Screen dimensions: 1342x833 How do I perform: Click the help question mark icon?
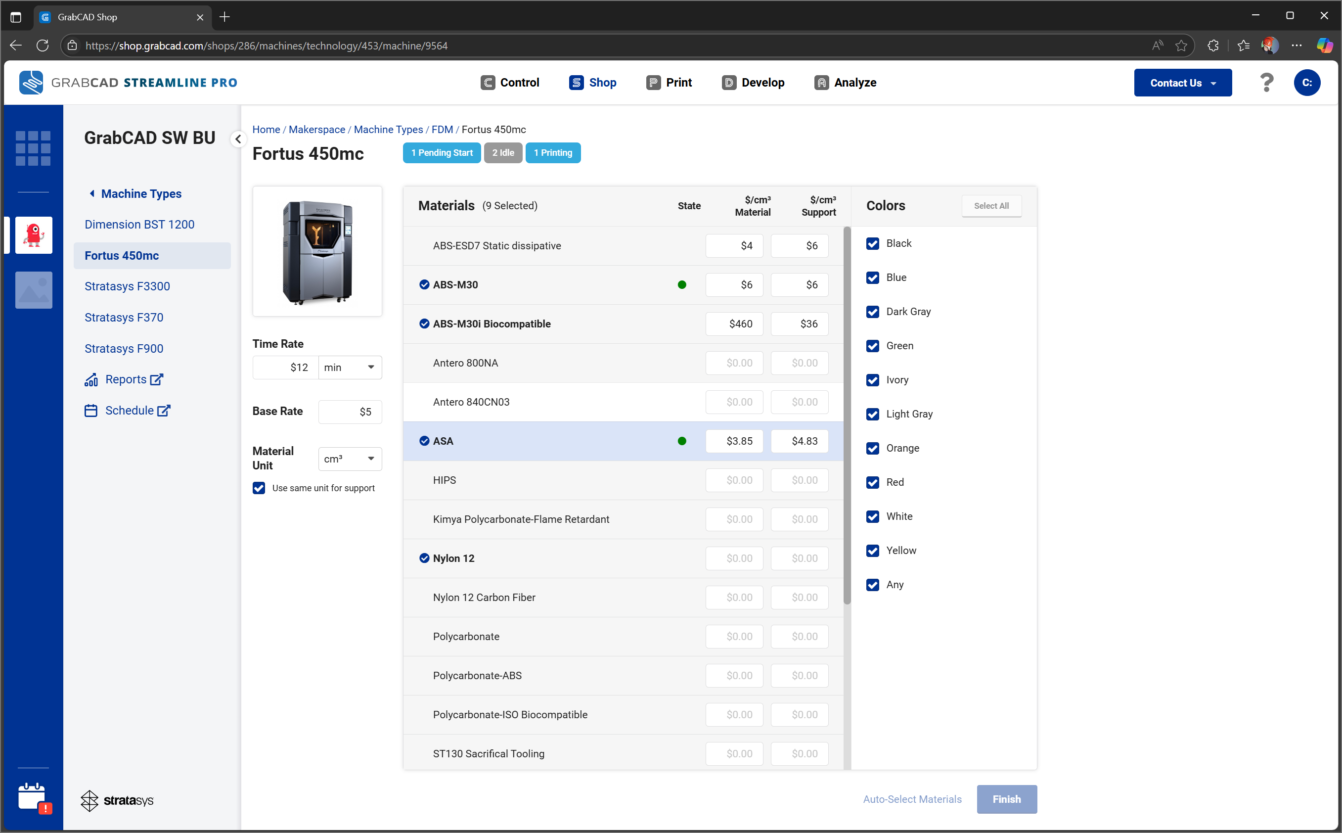(x=1266, y=83)
